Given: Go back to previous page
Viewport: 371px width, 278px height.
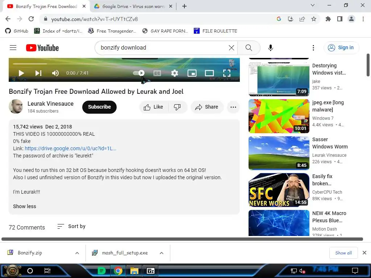Looking at the screenshot, I should (x=8, y=19).
